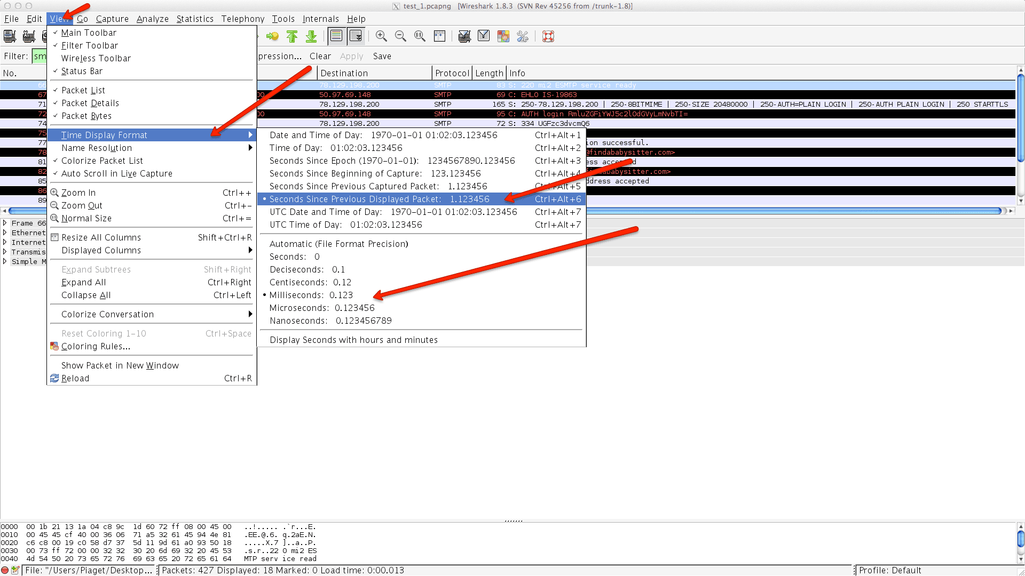Disable Auto Scroll in Live Capture
The height and width of the screenshot is (576, 1025).
click(x=116, y=173)
